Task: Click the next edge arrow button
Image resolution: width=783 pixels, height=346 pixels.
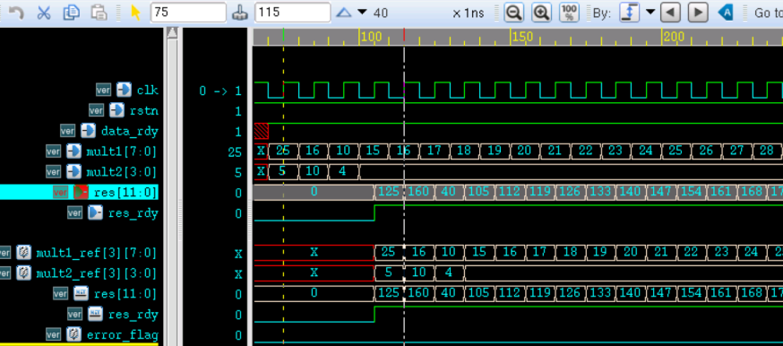Action: pyautogui.click(x=698, y=13)
